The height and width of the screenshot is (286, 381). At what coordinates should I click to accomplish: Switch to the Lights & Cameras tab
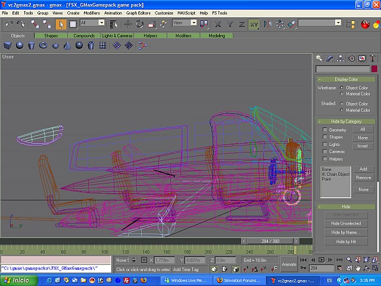click(117, 36)
